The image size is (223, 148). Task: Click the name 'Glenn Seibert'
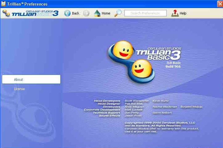pos(162,113)
